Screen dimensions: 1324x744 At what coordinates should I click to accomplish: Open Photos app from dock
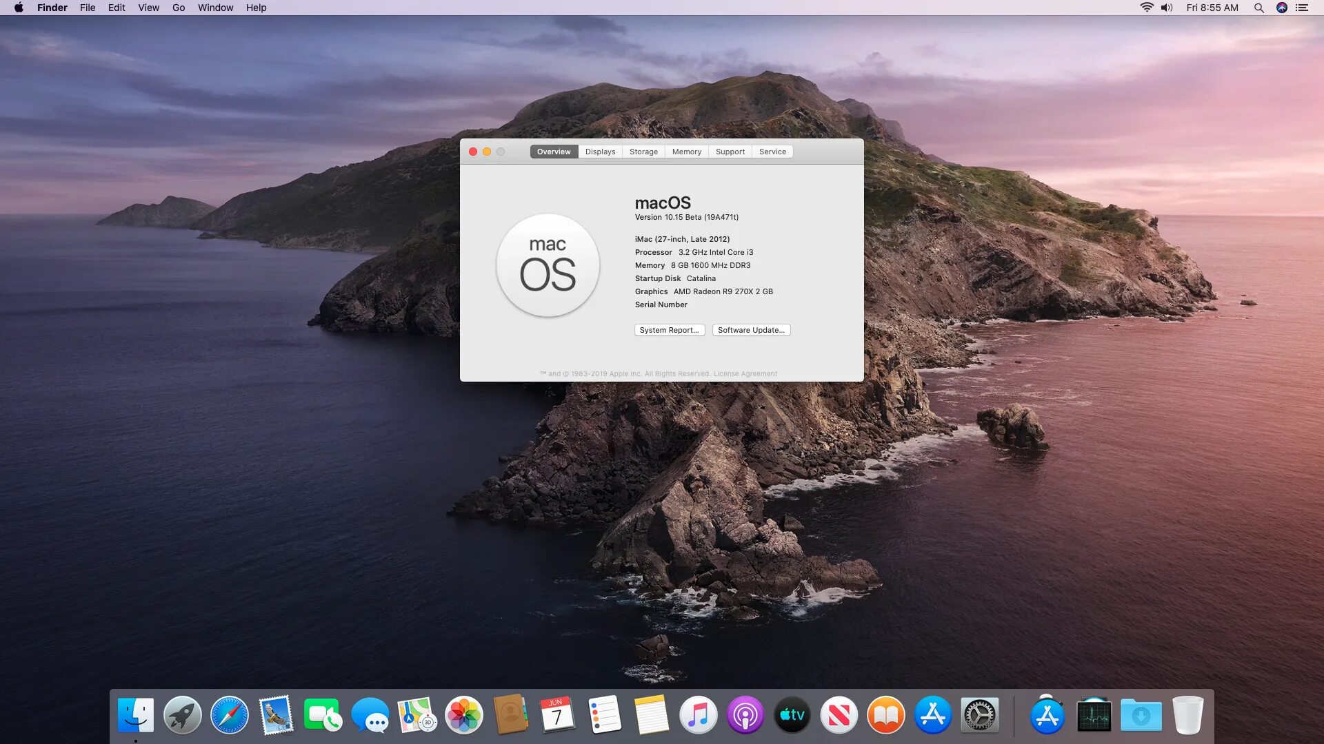click(464, 716)
